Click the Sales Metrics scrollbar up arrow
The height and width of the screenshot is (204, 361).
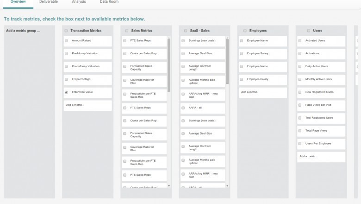click(x=169, y=38)
